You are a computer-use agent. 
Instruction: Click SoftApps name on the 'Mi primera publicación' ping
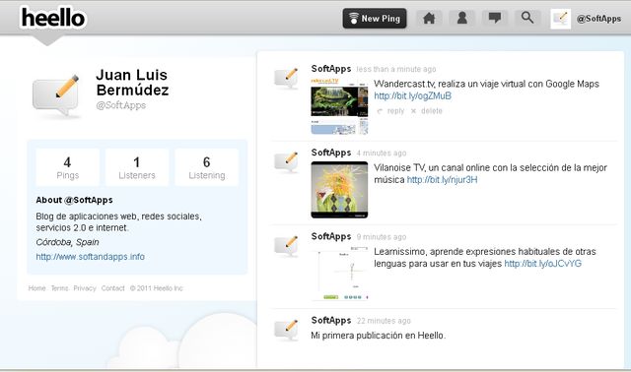click(x=331, y=321)
